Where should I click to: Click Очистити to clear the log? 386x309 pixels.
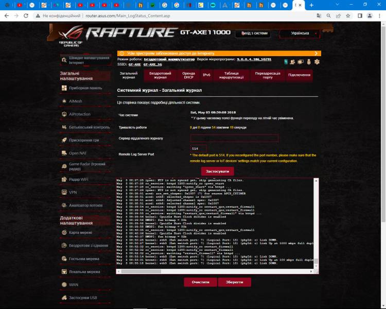(x=200, y=282)
